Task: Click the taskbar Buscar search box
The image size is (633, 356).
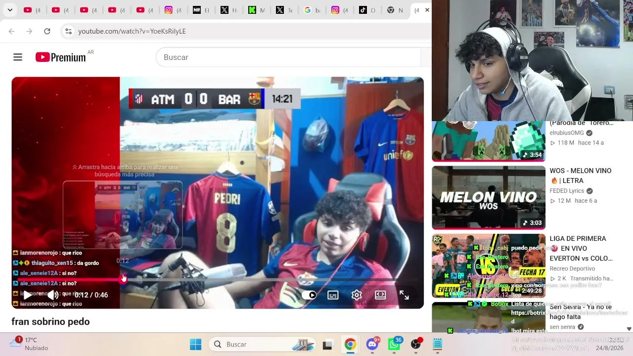Action: 262,344
